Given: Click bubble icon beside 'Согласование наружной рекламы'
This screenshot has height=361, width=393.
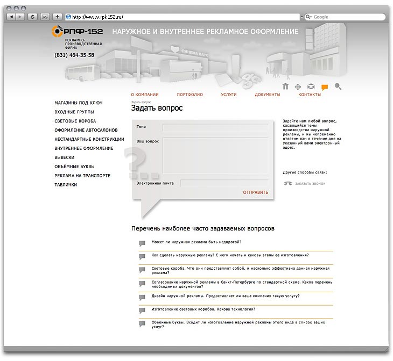Looking at the screenshot, I should coord(142,284).
